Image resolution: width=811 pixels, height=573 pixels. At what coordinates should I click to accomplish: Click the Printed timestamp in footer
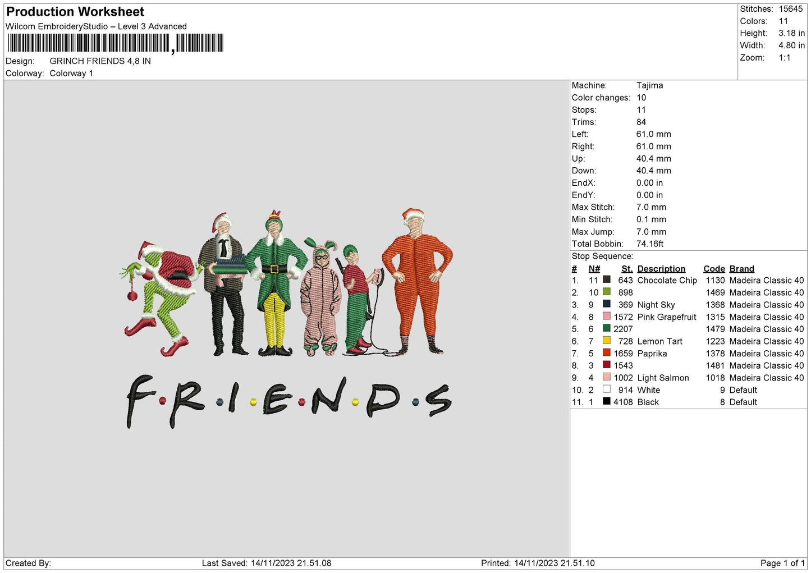pyautogui.click(x=538, y=563)
